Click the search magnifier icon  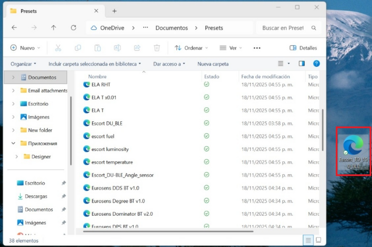pos(313,28)
